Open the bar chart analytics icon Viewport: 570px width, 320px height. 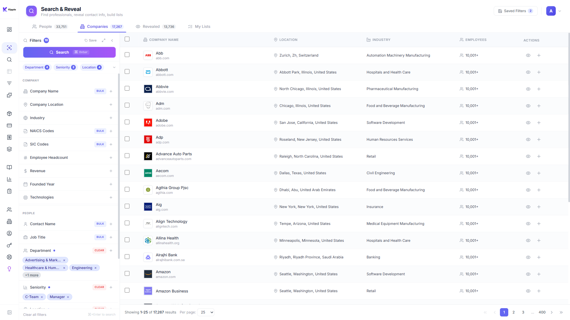coord(9,179)
